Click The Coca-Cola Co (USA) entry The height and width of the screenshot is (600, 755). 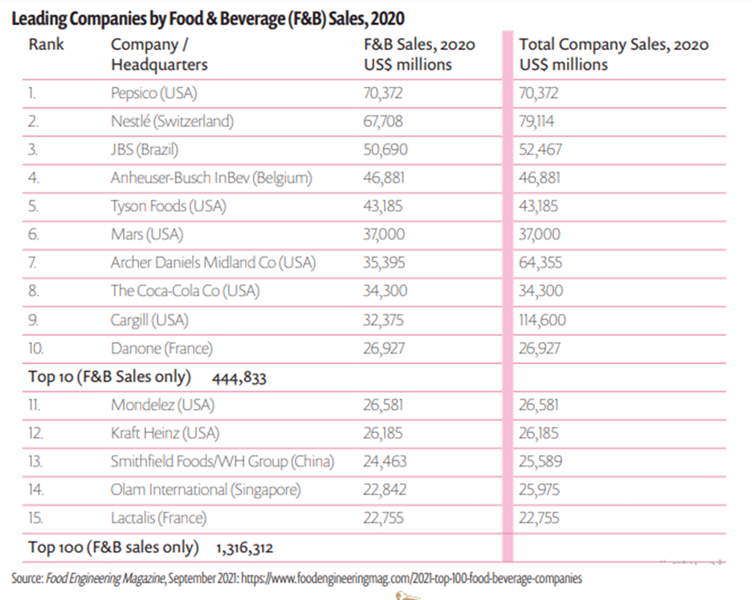pos(185,291)
